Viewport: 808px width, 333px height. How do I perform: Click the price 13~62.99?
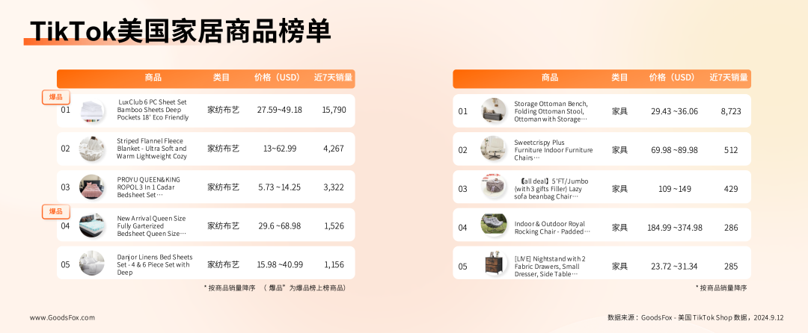click(x=279, y=149)
